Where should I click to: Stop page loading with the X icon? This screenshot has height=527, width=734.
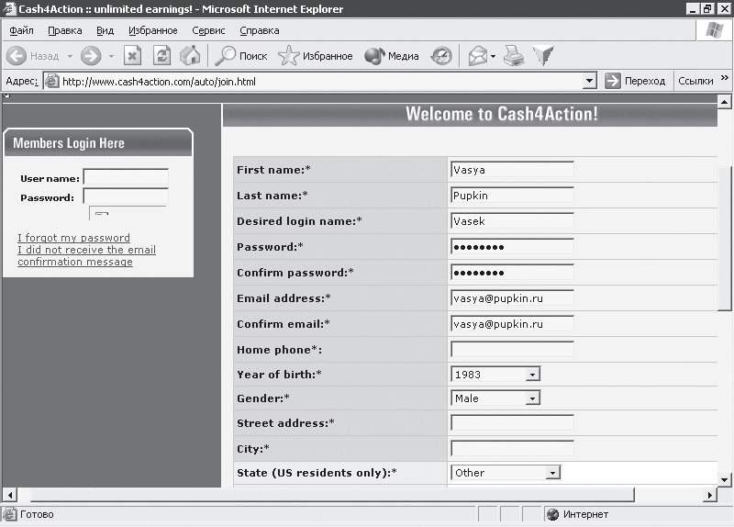click(132, 56)
